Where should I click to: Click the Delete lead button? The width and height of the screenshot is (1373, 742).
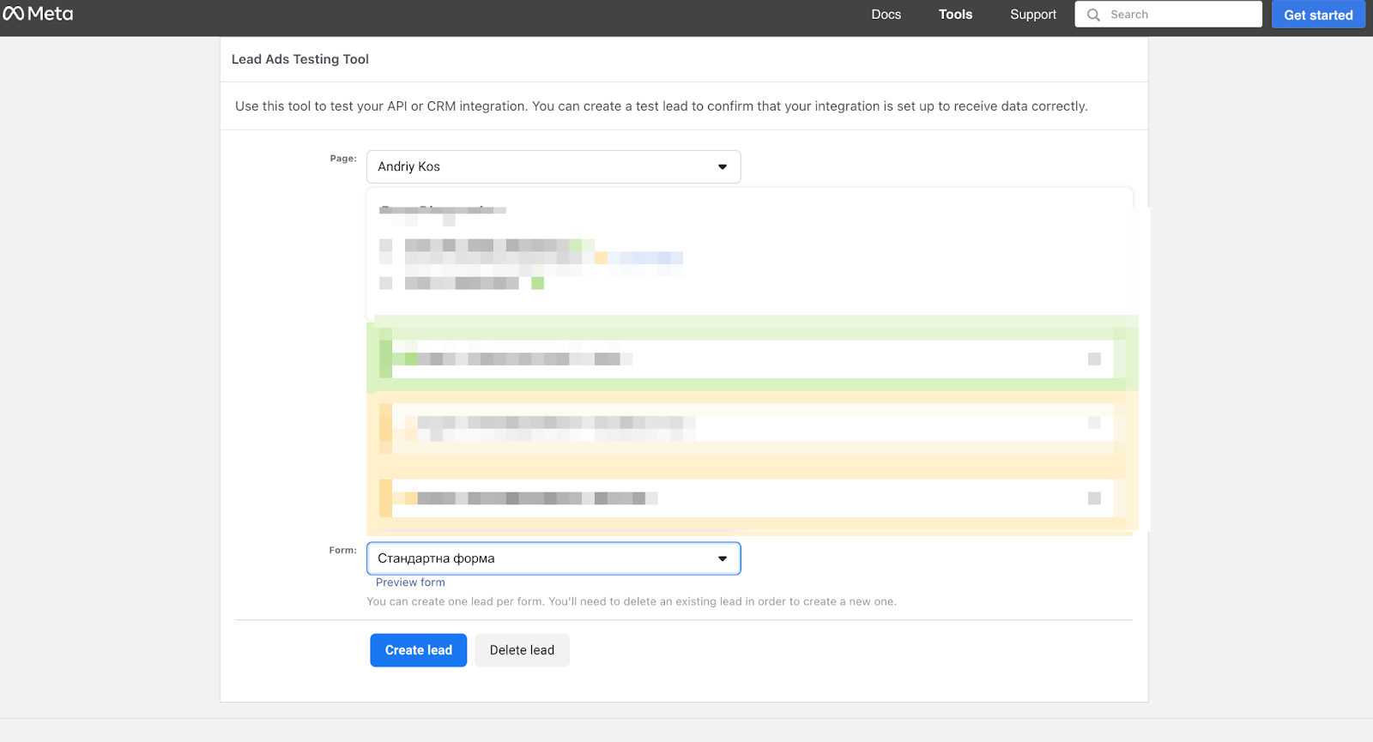522,650
